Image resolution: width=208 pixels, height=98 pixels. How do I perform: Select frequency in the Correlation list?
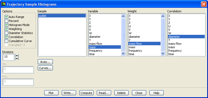(x=186, y=51)
